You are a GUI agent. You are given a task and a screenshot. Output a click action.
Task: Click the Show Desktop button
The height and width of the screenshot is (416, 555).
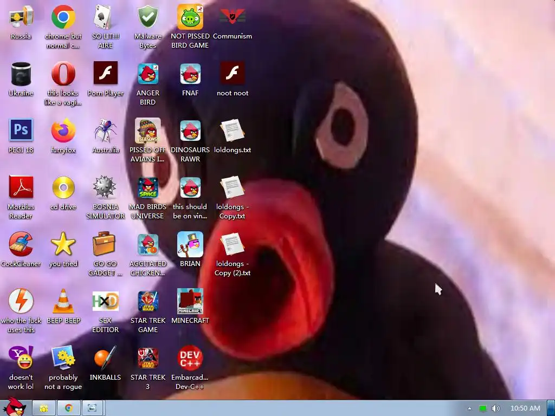pyautogui.click(x=551, y=408)
